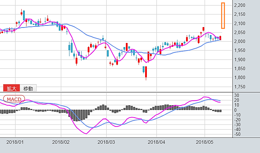Click the 2,100 price axis label
Viewport: 260px width, 153px height.
coord(240,23)
